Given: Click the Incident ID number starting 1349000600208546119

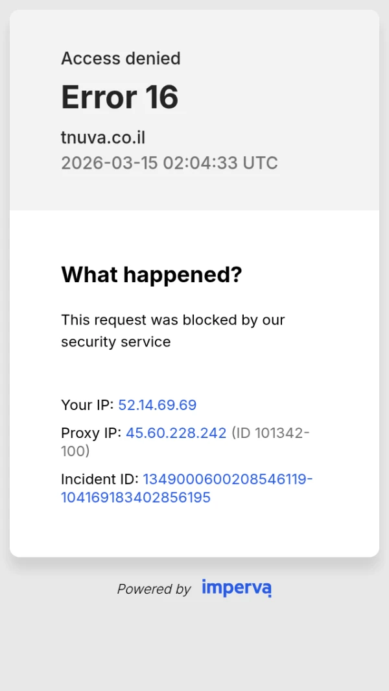Looking at the screenshot, I should [228, 479].
